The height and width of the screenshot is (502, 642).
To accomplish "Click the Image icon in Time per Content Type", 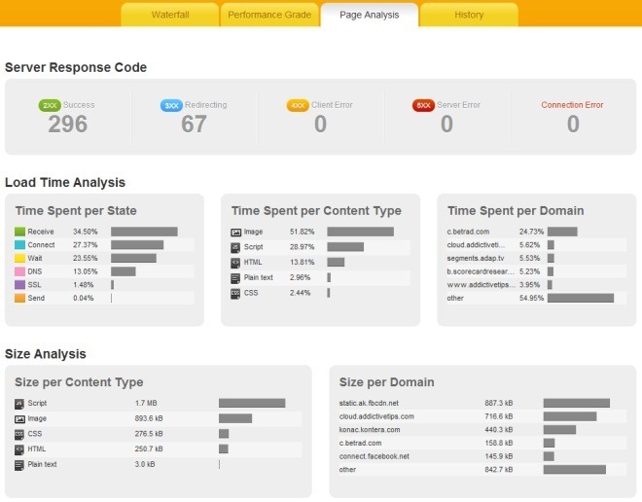I will point(235,233).
